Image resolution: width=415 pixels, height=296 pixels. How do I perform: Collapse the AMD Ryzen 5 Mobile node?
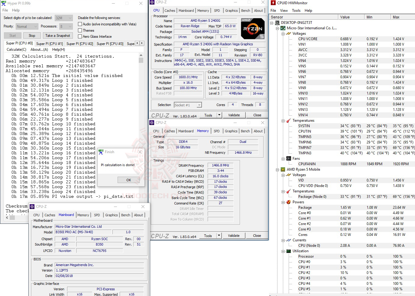click(277, 169)
